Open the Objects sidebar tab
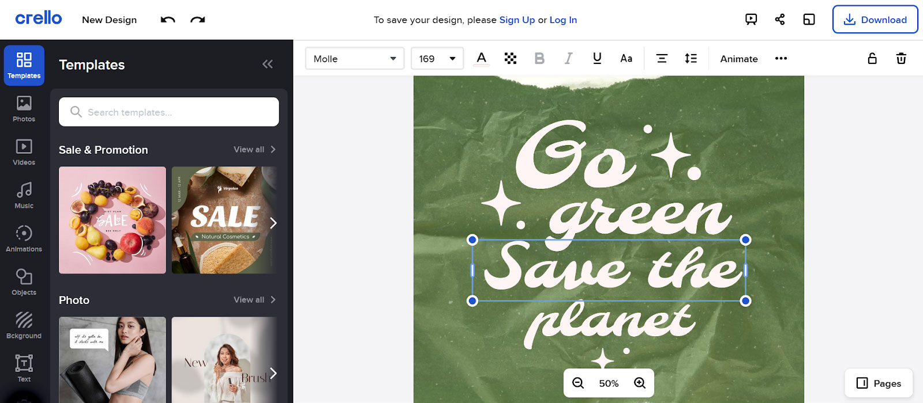923x403 pixels. coord(24,282)
